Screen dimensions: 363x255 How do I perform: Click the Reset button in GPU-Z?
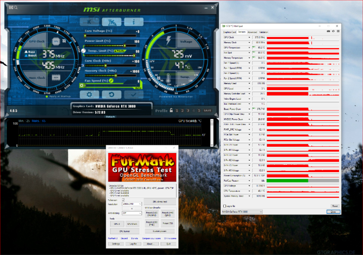[335, 206]
